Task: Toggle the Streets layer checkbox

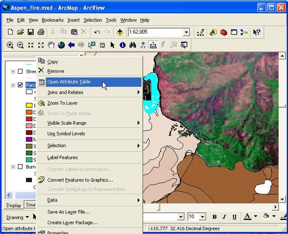Action: click(x=20, y=71)
